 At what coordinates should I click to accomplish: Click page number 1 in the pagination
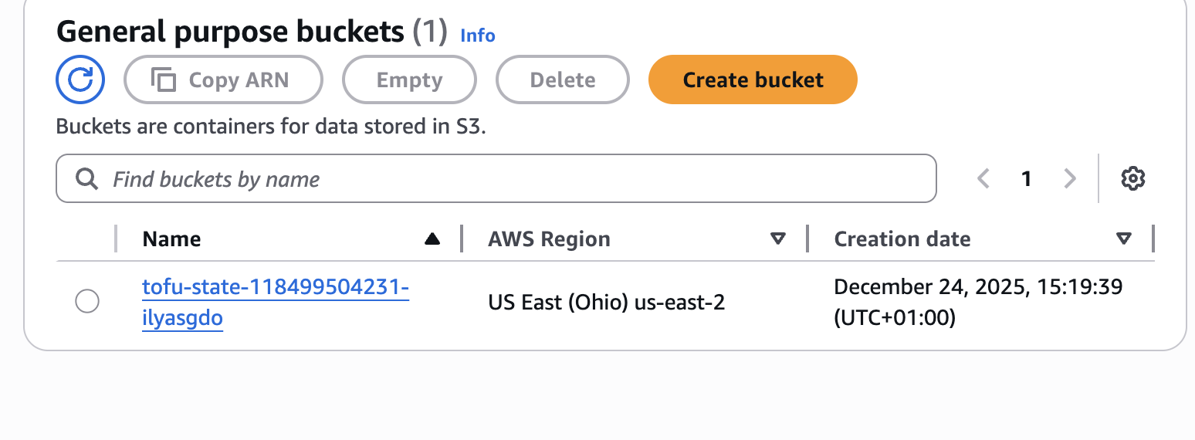1026,179
